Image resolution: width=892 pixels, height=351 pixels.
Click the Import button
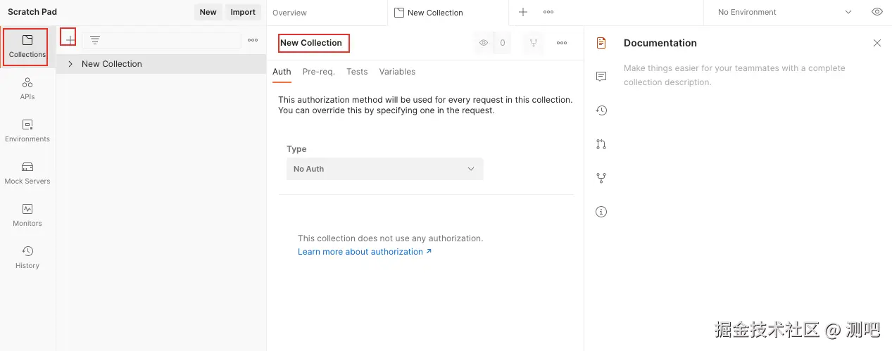pyautogui.click(x=243, y=12)
